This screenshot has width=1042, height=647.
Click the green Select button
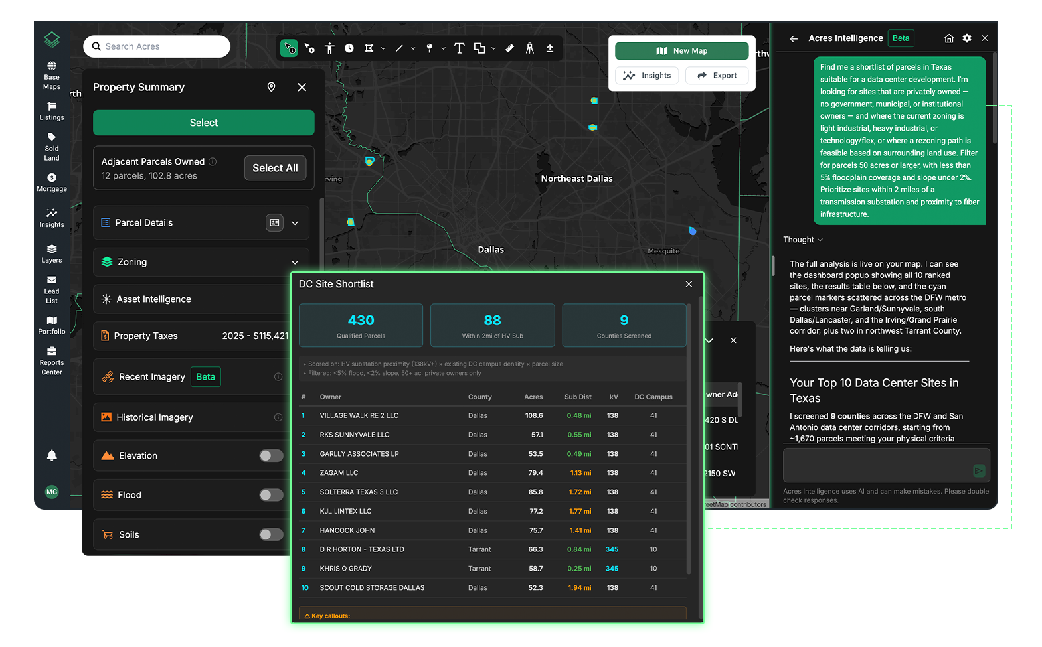(204, 123)
